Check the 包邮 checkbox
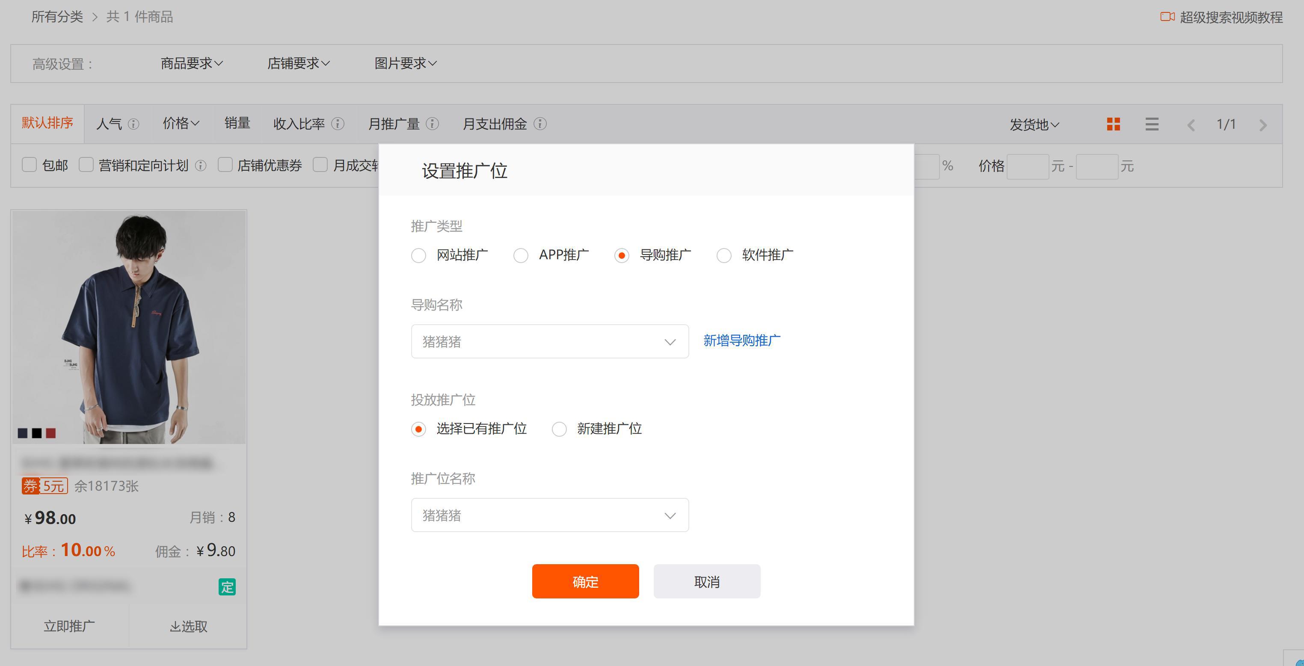The height and width of the screenshot is (666, 1304). click(30, 165)
